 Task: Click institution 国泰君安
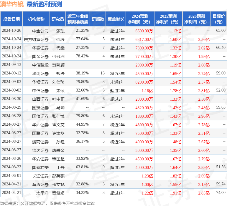click(x=40, y=167)
